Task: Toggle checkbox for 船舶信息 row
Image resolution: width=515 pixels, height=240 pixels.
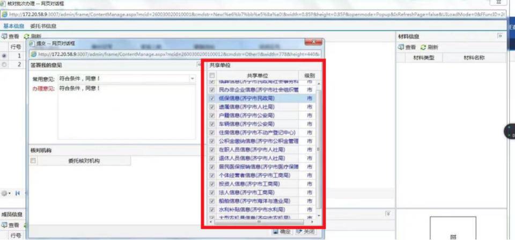Action: [212, 201]
